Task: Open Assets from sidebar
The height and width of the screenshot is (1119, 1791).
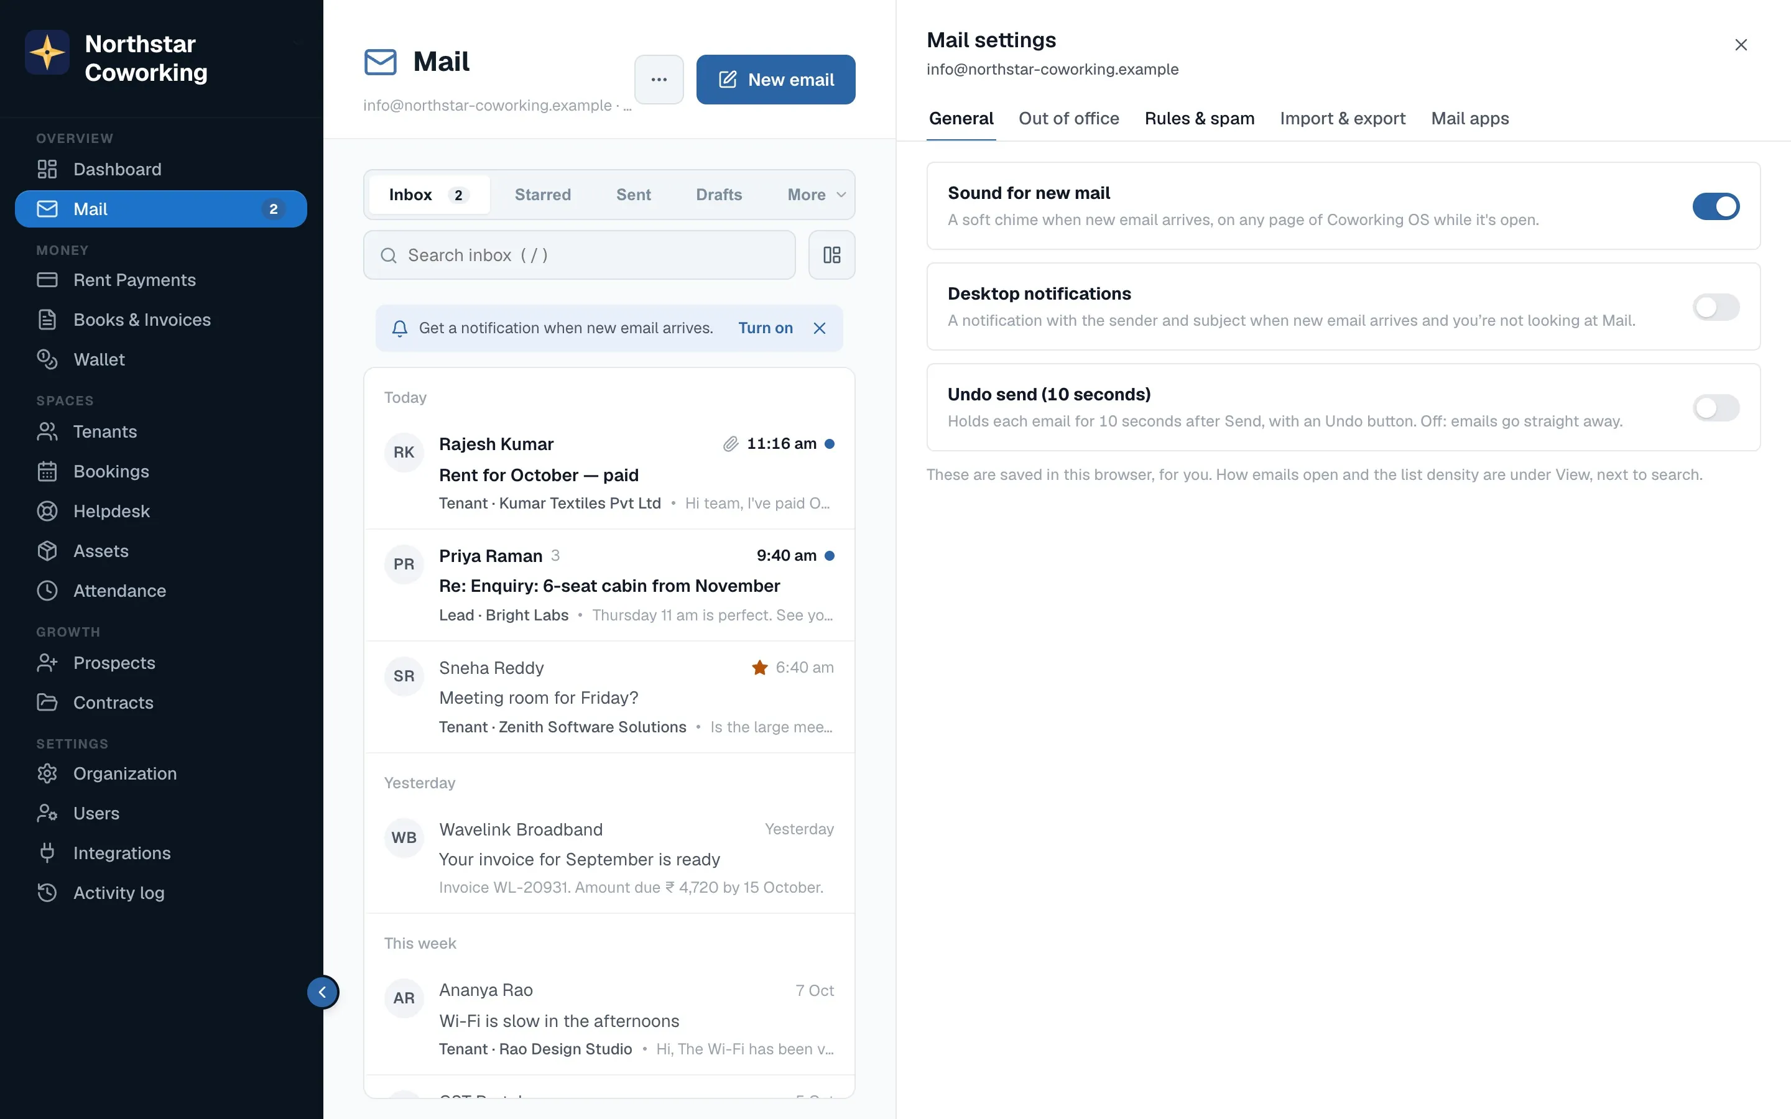Action: coord(160,551)
